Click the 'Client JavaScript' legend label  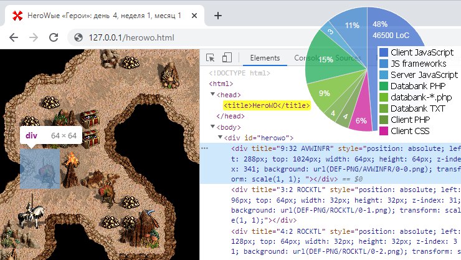(422, 52)
